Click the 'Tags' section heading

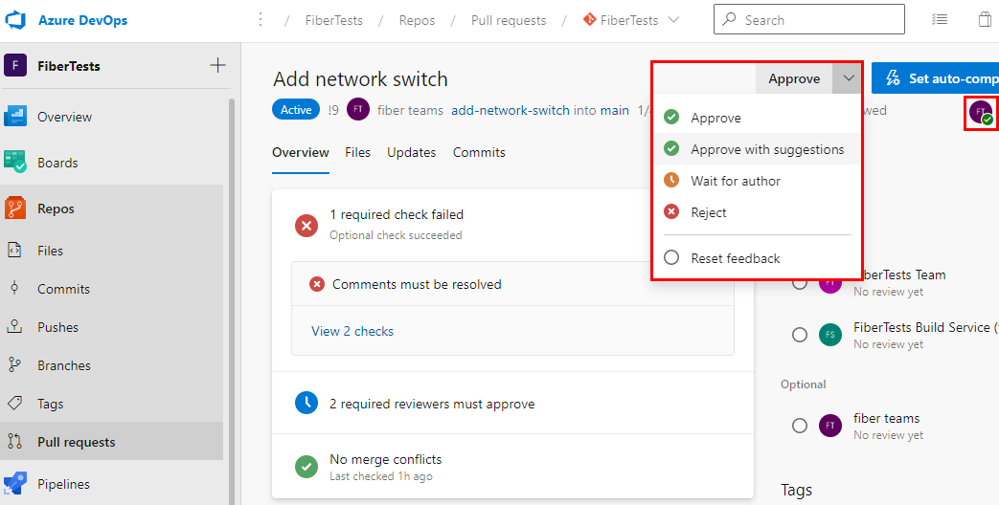point(796,491)
